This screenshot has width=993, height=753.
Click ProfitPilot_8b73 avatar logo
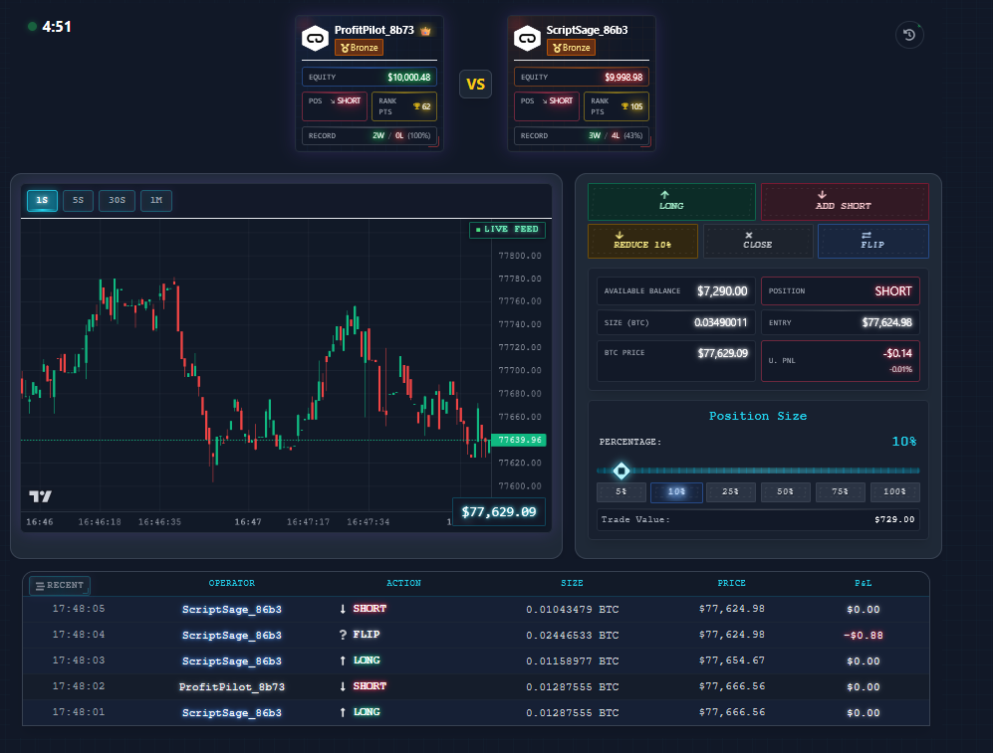coord(315,39)
